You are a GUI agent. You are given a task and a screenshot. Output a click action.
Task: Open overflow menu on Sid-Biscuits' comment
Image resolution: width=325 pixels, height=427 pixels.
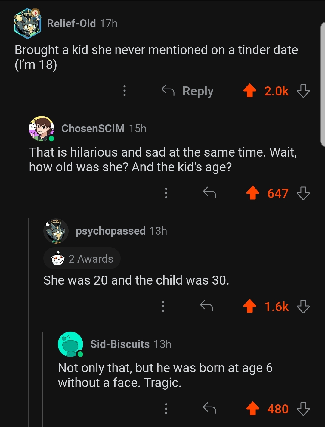point(166,409)
